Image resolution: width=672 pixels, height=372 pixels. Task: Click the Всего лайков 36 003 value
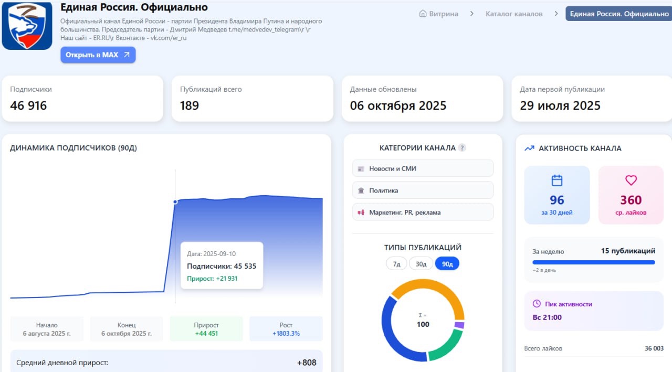point(654,348)
